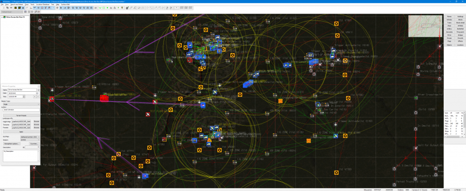
Task: Click the green checkmark toolbar icon
Action: (100, 8)
